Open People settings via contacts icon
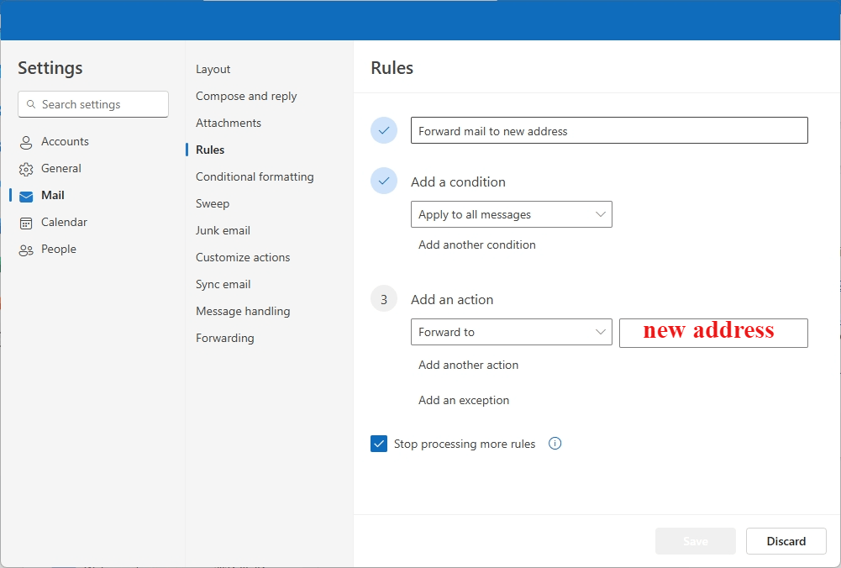Screen dimensions: 841x568 26,249
